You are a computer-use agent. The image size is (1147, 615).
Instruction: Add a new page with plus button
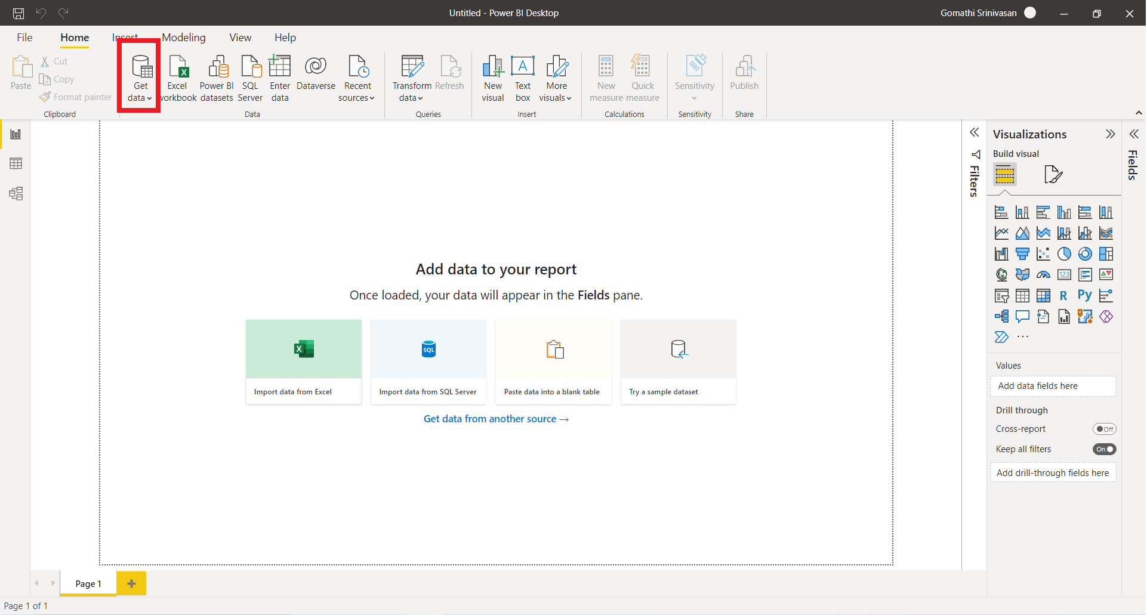pyautogui.click(x=132, y=583)
